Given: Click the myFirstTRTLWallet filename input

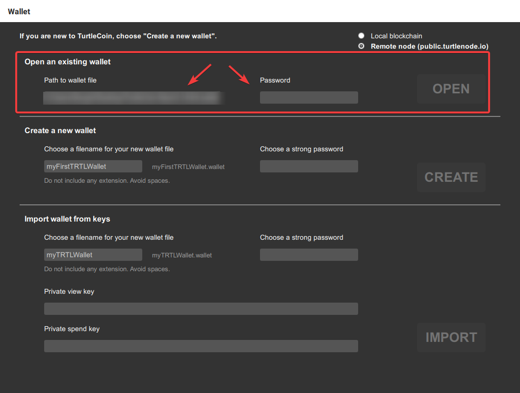Looking at the screenshot, I should 93,167.
